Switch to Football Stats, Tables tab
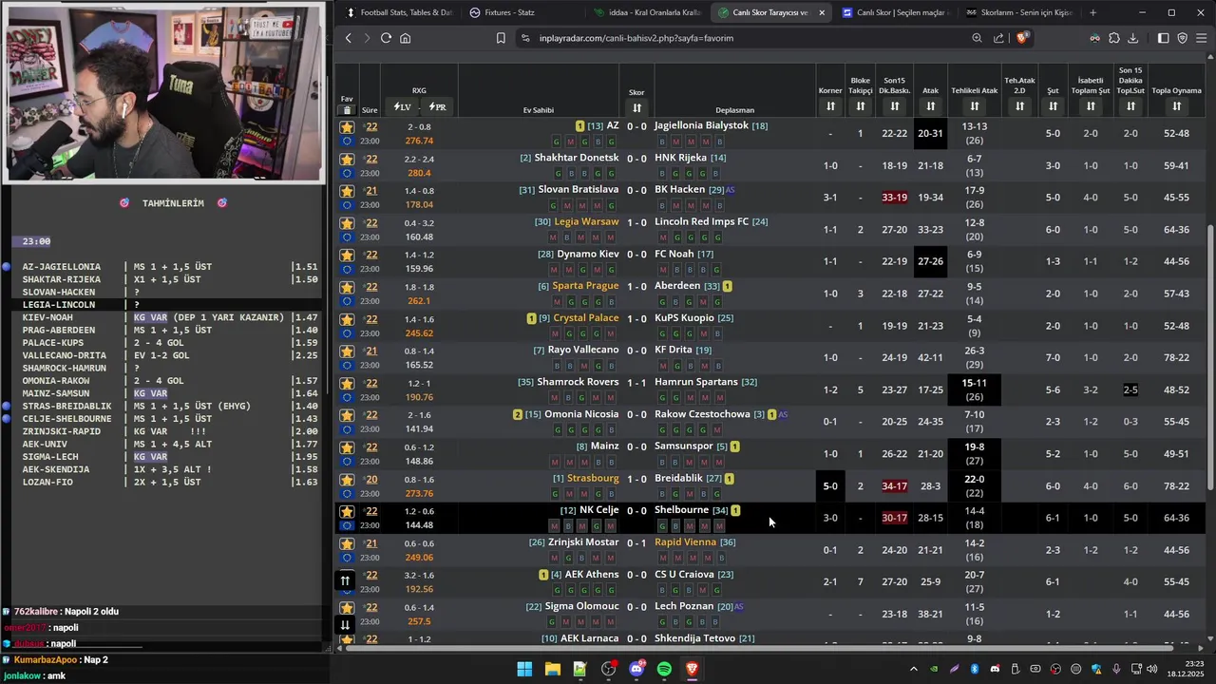The height and width of the screenshot is (684, 1216). [397, 12]
